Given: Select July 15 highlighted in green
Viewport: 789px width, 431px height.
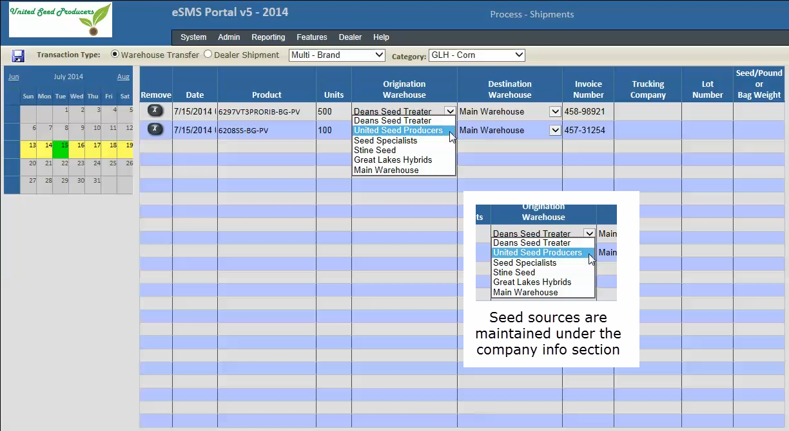Looking at the screenshot, I should [x=61, y=149].
